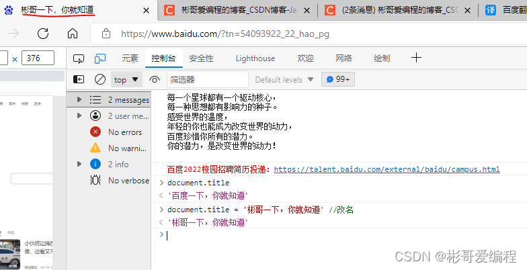This screenshot has width=527, height=270.
Task: Select the blue info circle icon
Action: tap(95, 164)
